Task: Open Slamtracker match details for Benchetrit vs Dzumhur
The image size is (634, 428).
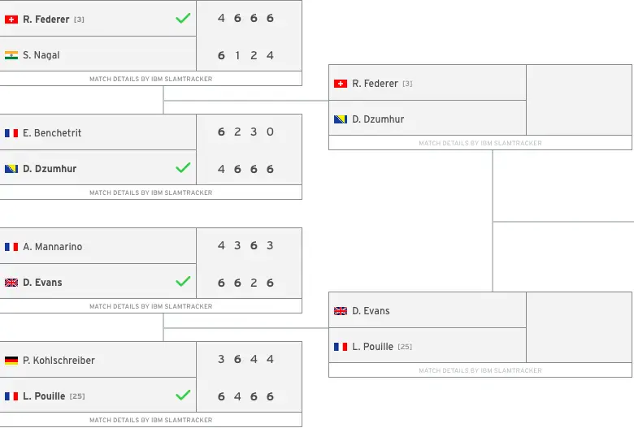Action: pyautogui.click(x=151, y=192)
